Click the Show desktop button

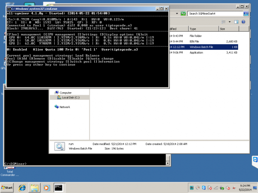(255, 187)
